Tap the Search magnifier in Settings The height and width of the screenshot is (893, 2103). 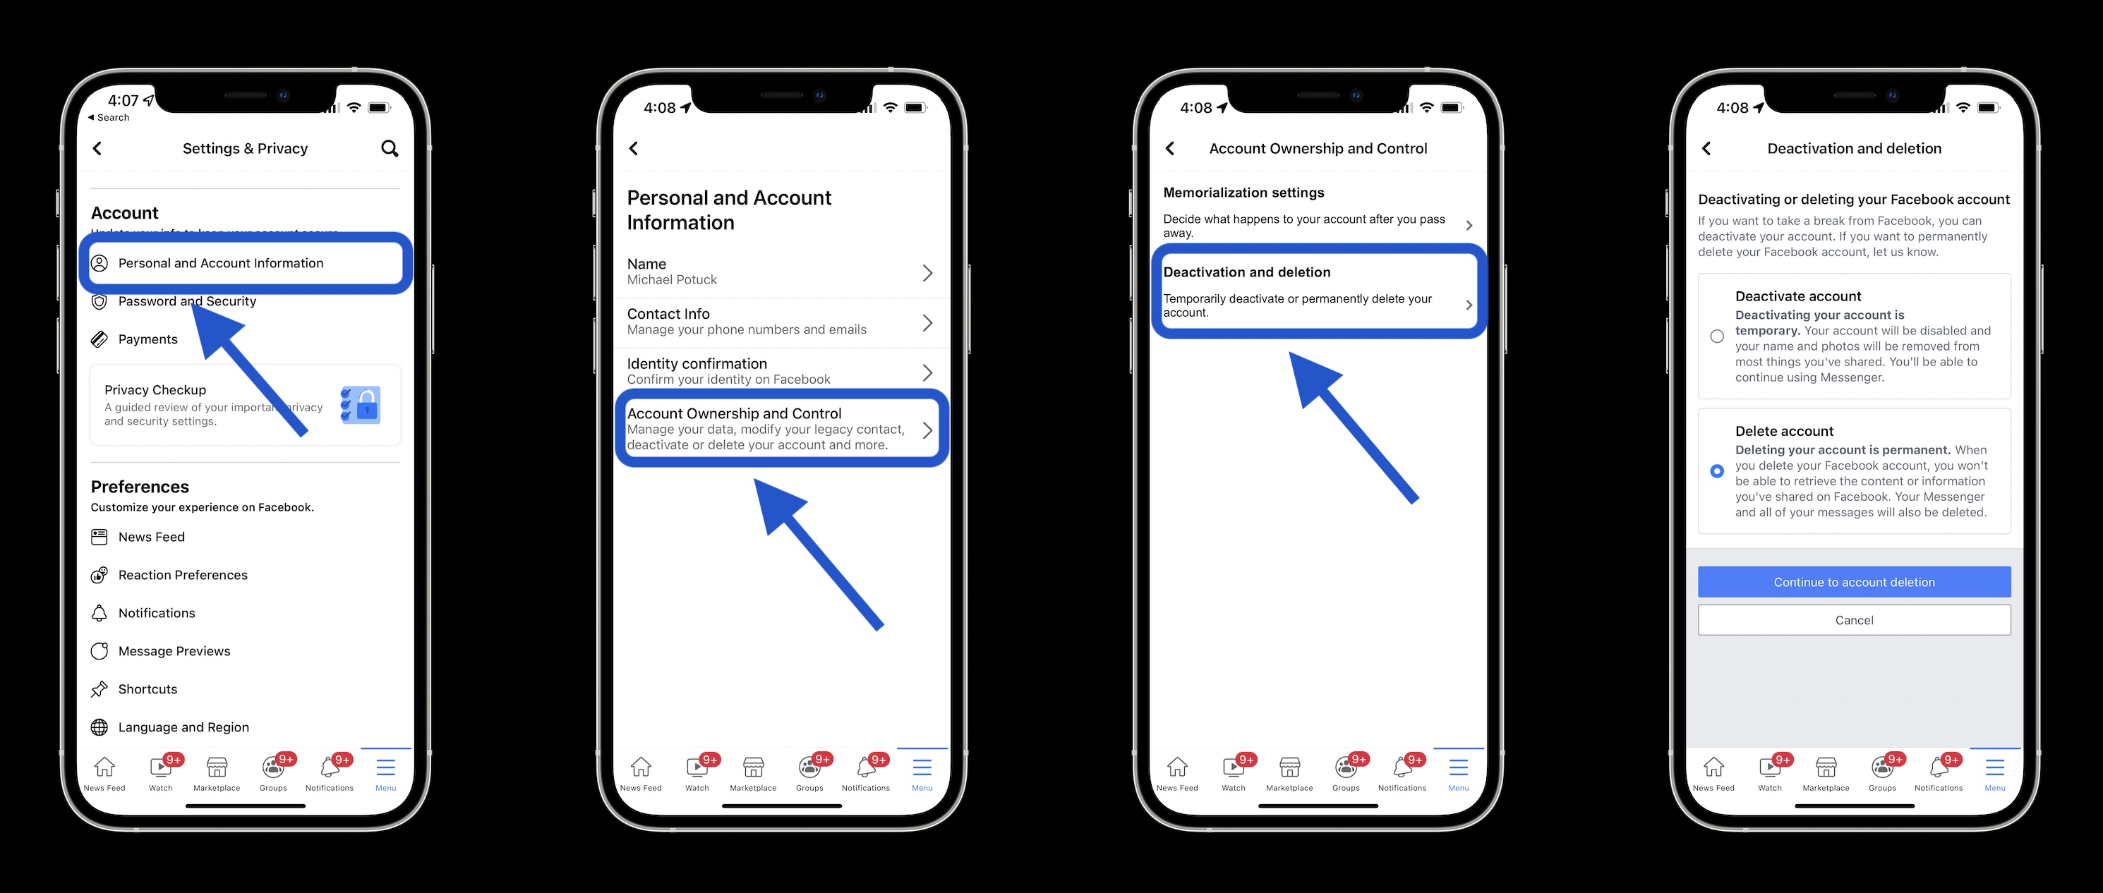click(x=393, y=147)
